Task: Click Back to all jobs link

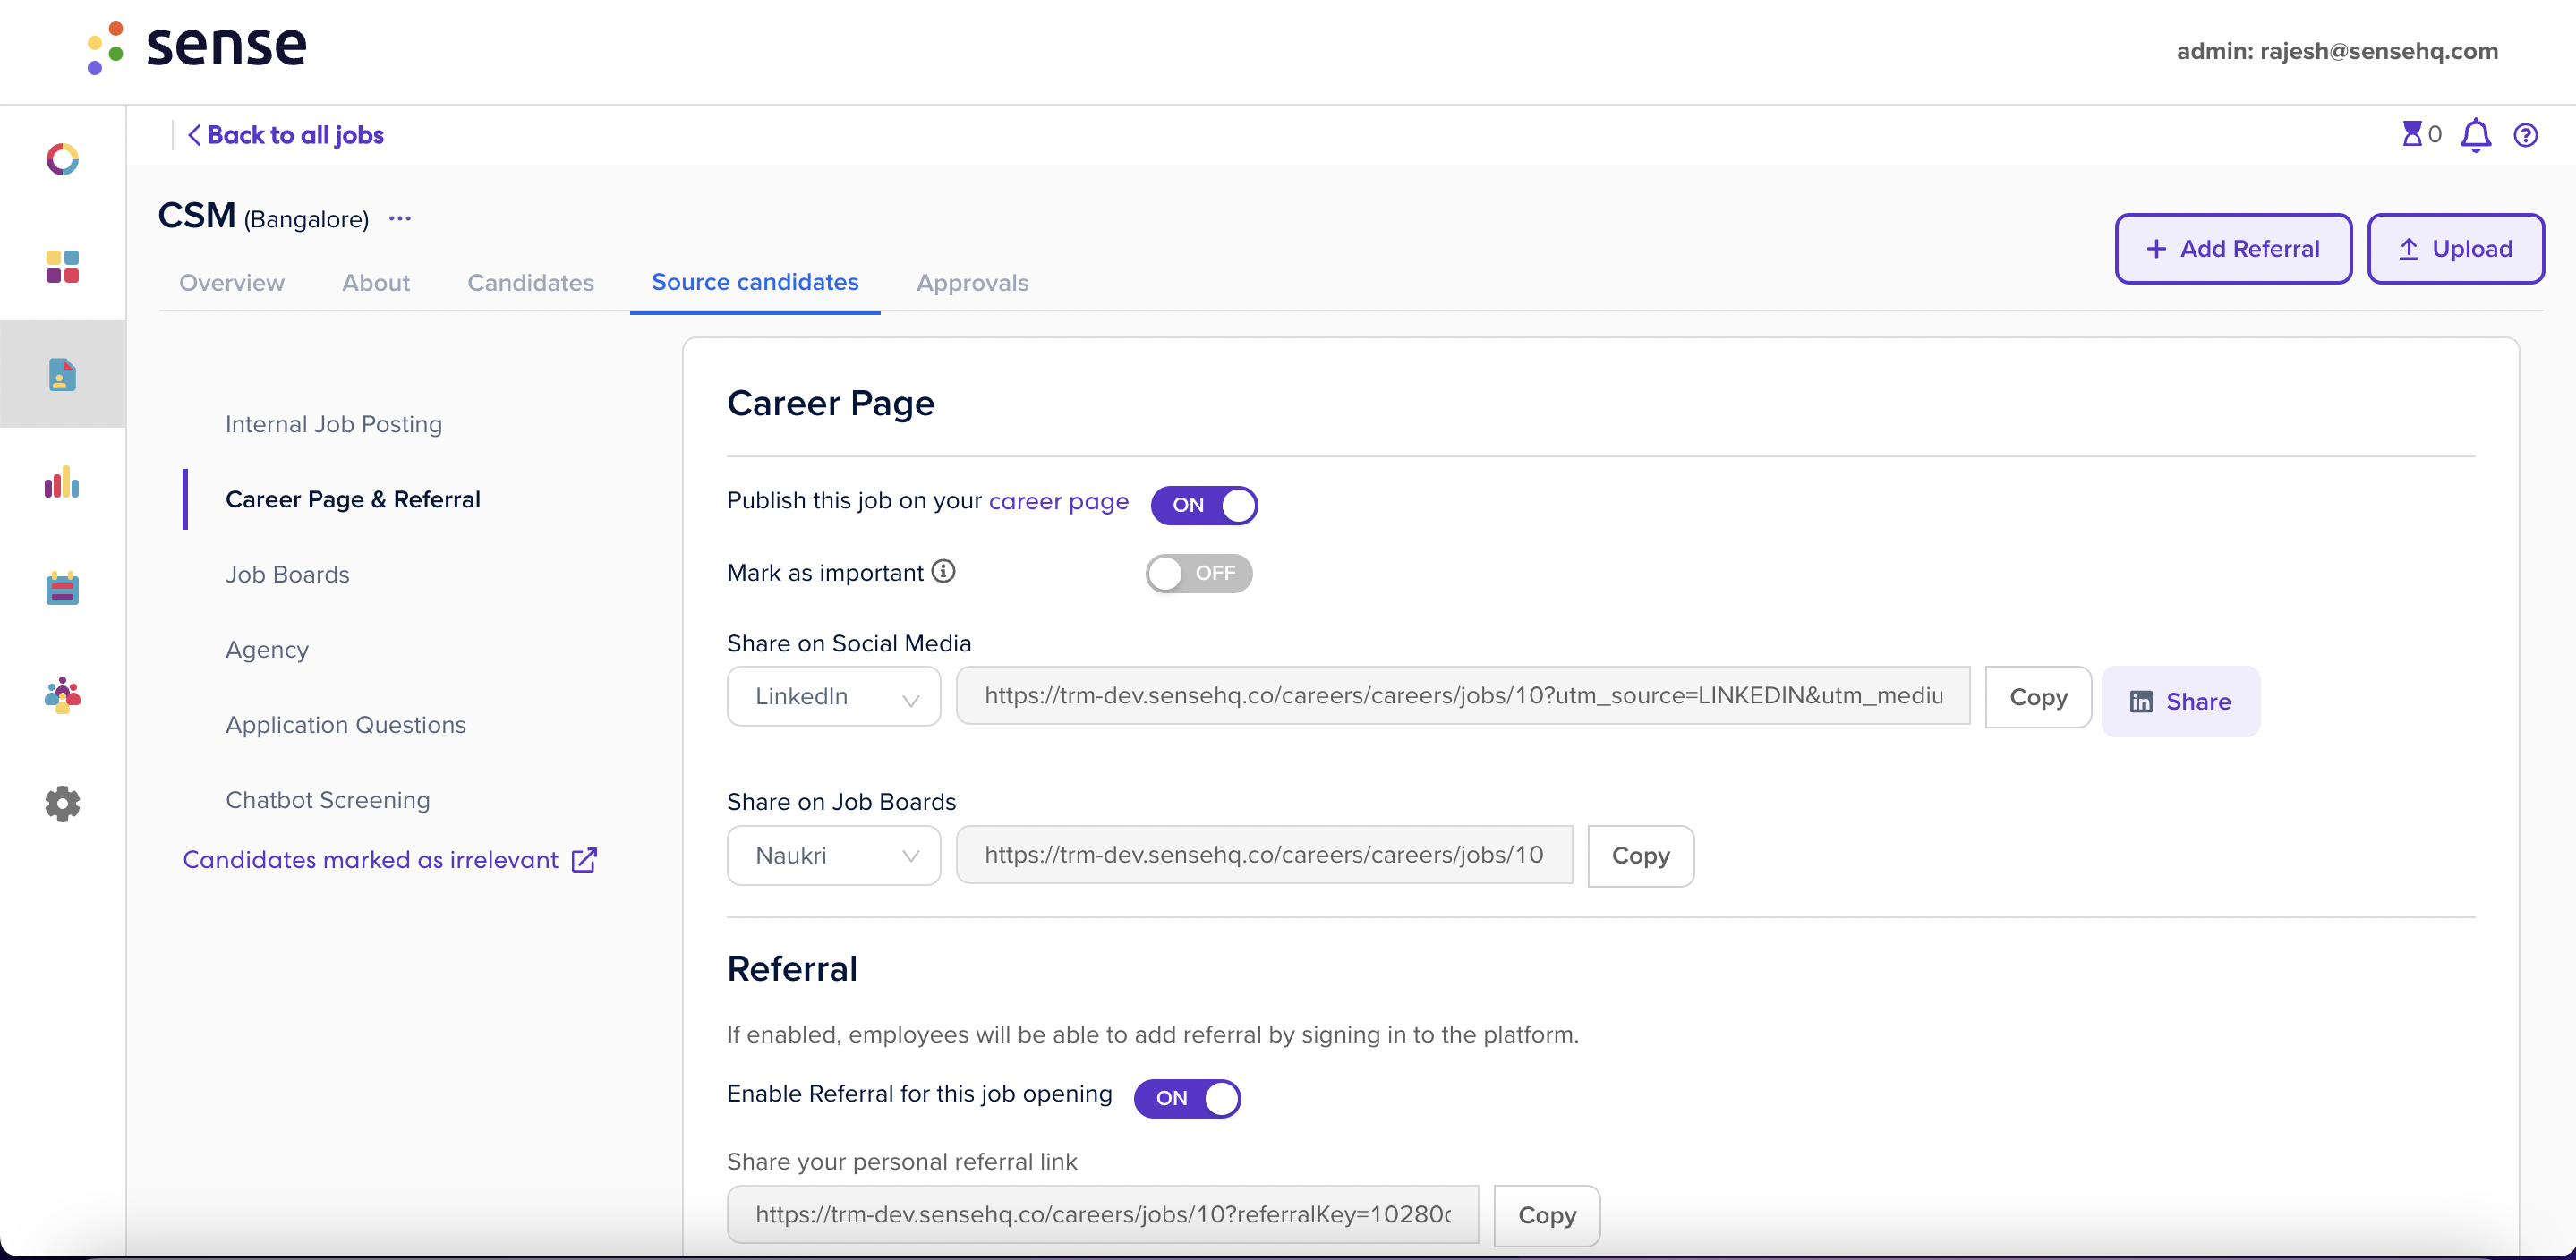Action: pos(286,135)
